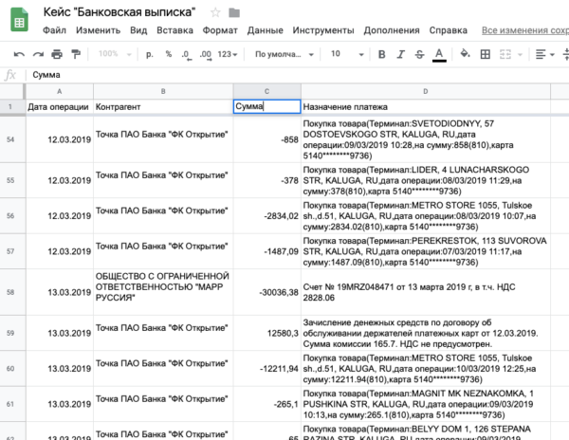Image resolution: width=569 pixels, height=440 pixels.
Task: Open fill color picker
Action: (465, 54)
